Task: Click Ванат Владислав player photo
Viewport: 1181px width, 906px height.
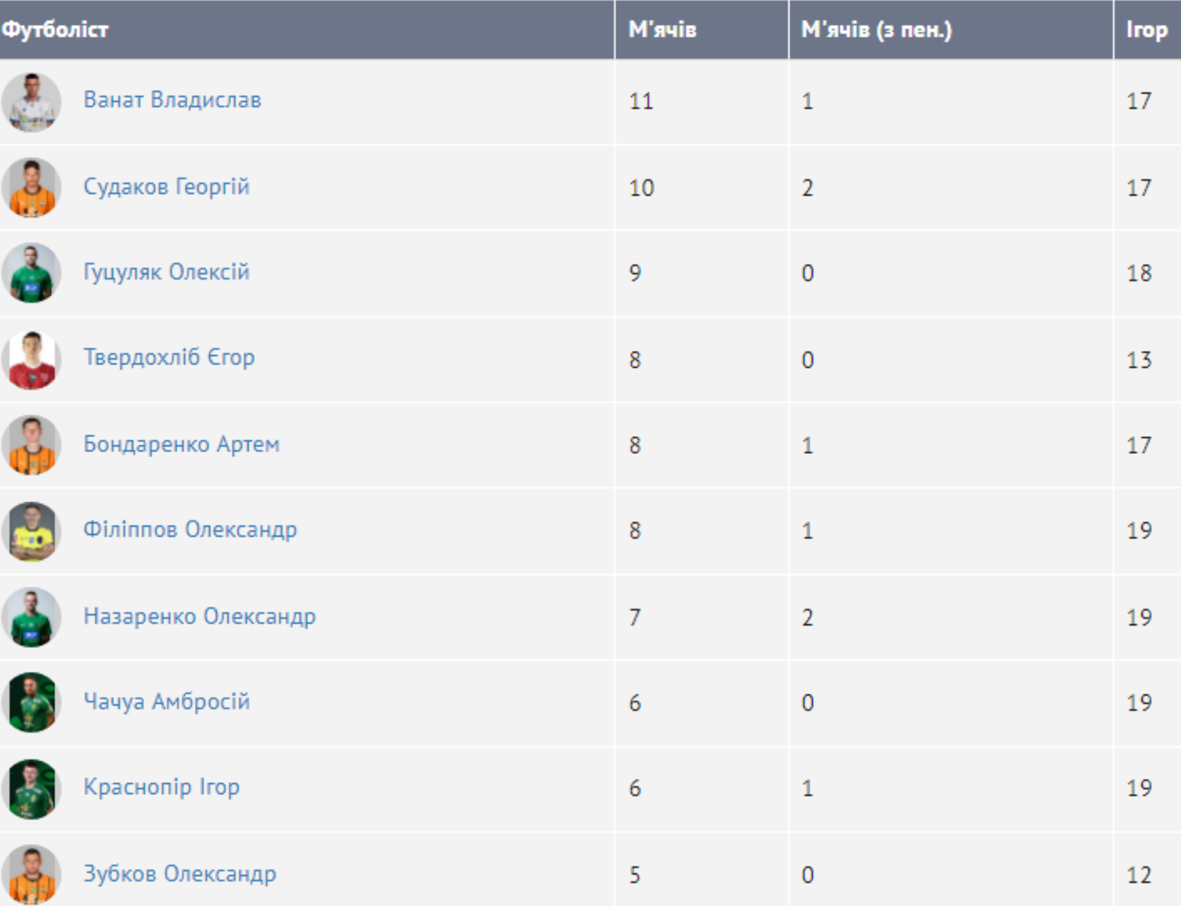Action: 31,102
